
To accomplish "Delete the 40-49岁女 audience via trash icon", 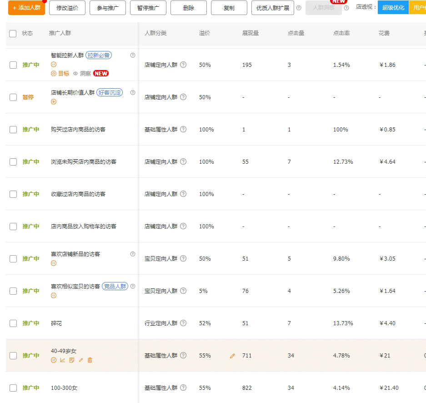I will [x=90, y=360].
